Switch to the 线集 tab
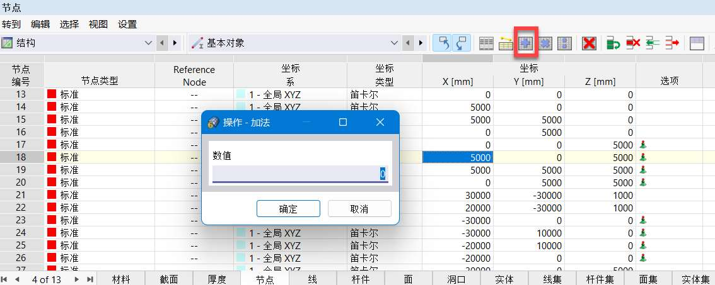The width and height of the screenshot is (715, 285). 552,279
